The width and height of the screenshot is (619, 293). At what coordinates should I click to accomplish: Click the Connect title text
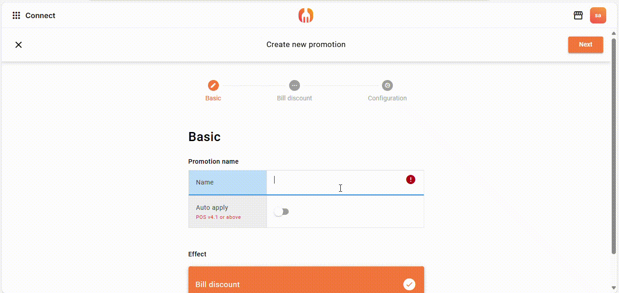(40, 15)
